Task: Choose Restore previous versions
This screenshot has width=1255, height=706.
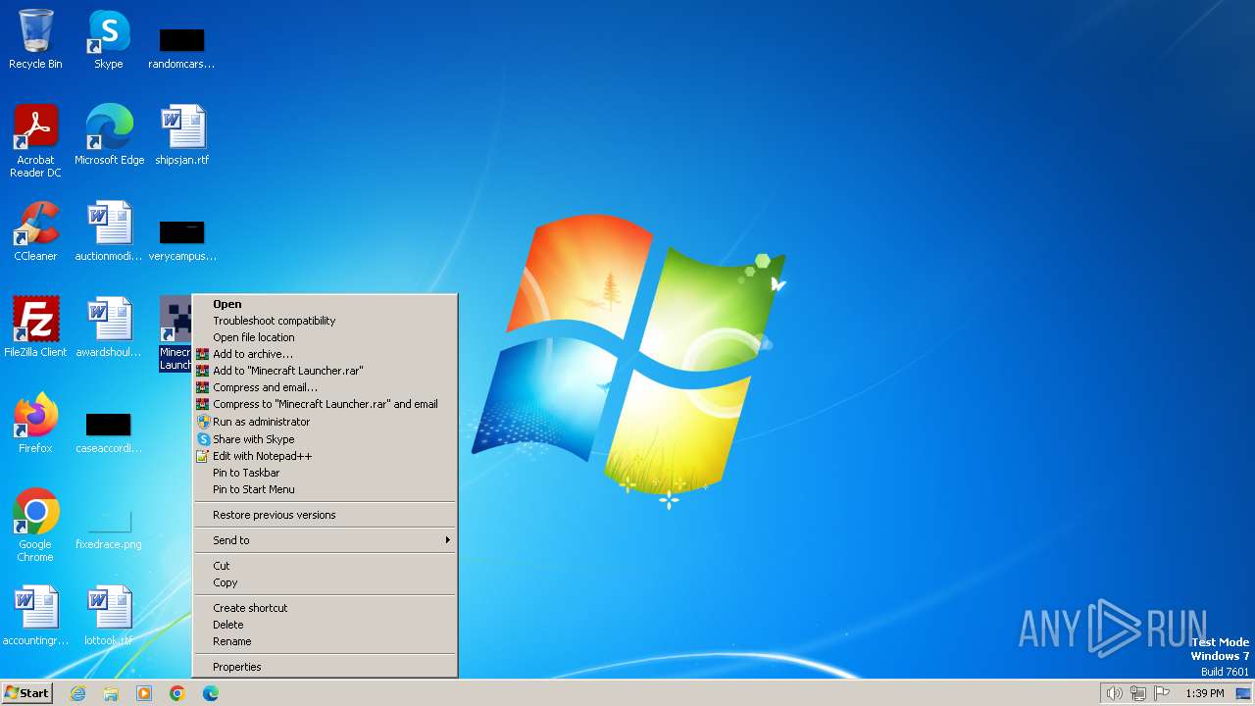Action: pos(325,515)
